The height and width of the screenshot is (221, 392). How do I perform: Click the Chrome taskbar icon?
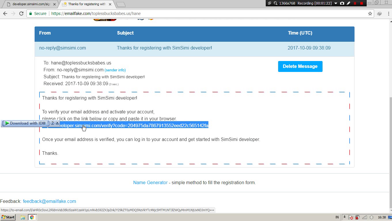click(32, 217)
